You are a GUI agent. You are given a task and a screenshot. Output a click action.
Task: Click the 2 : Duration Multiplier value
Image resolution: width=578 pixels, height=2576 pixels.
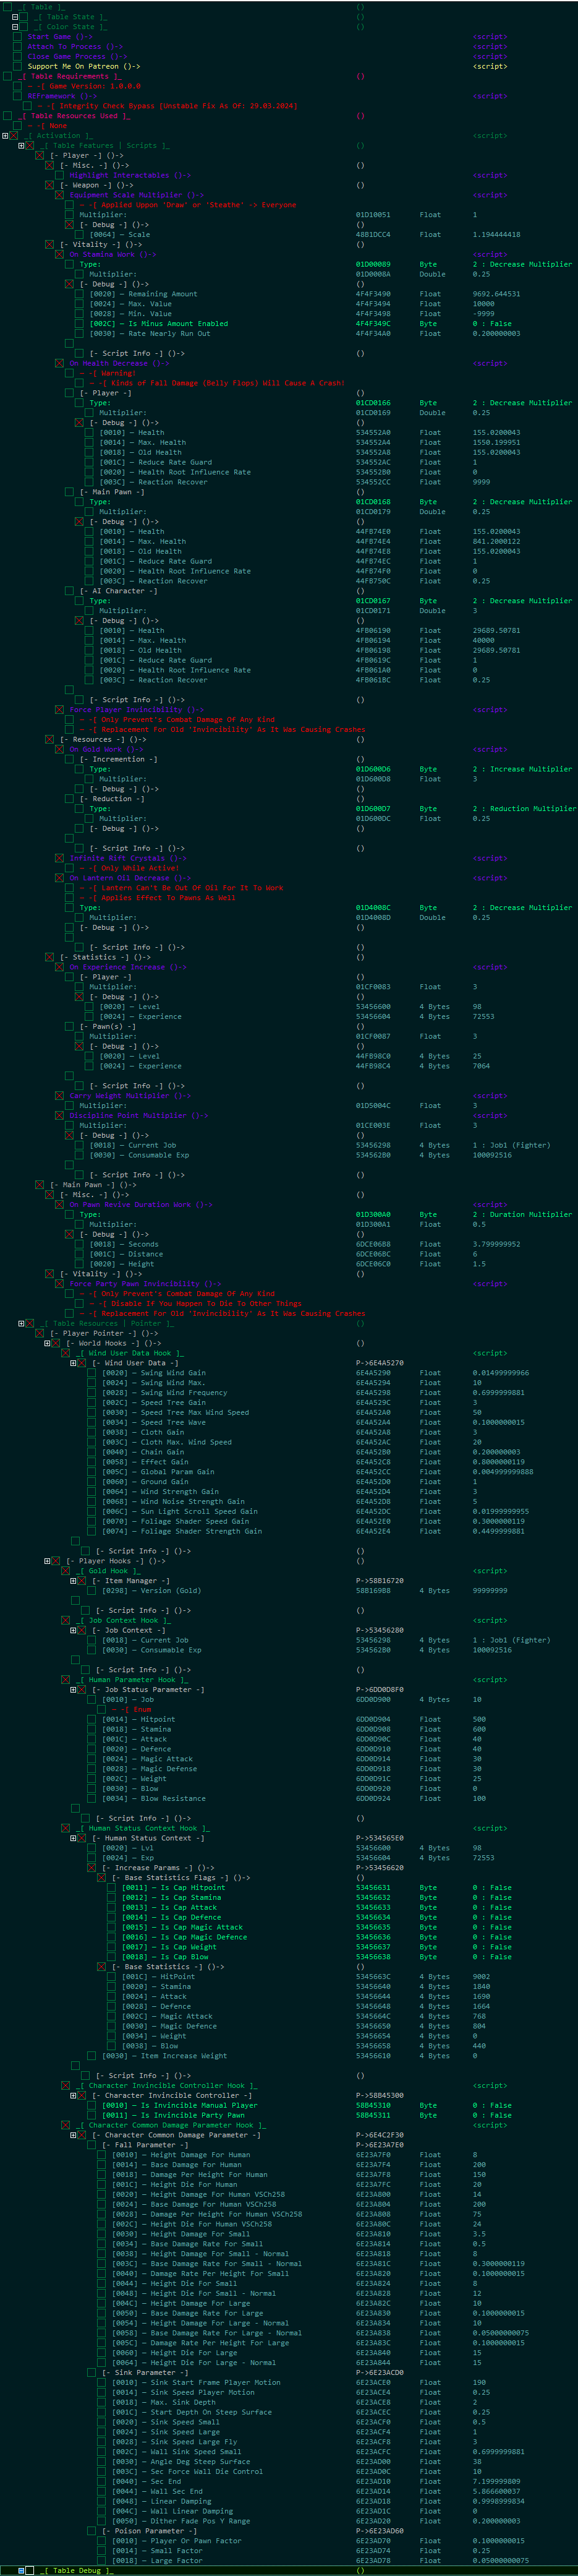click(523, 1214)
